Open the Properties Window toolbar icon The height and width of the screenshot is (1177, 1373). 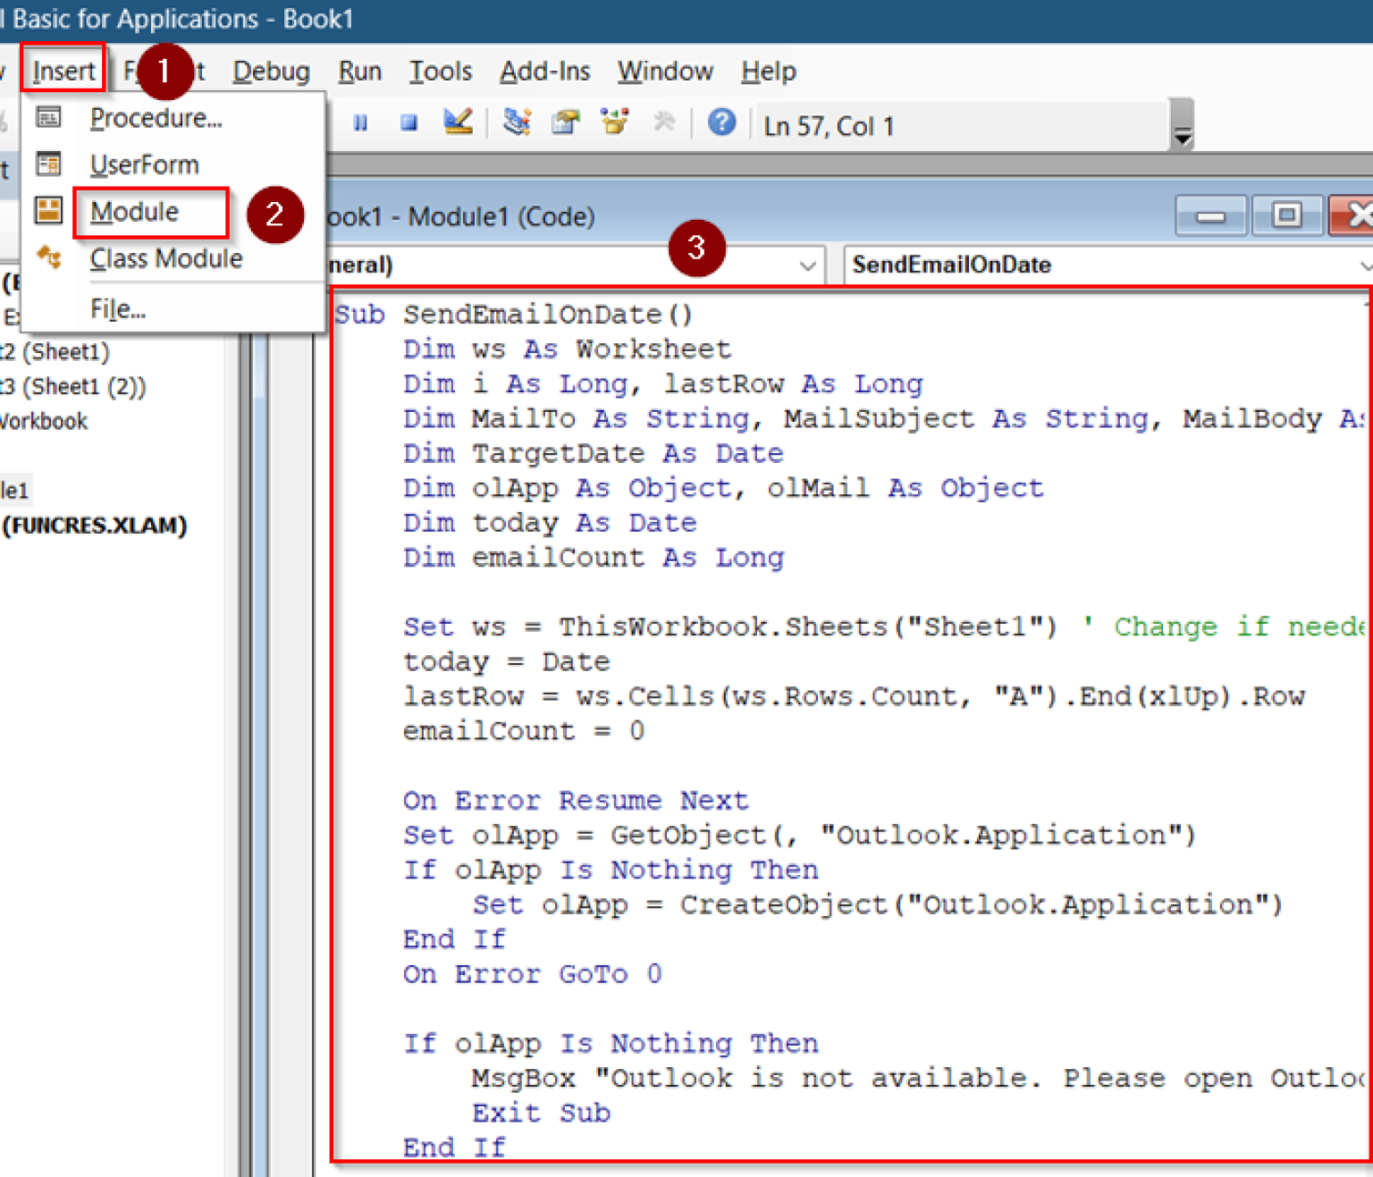[565, 122]
